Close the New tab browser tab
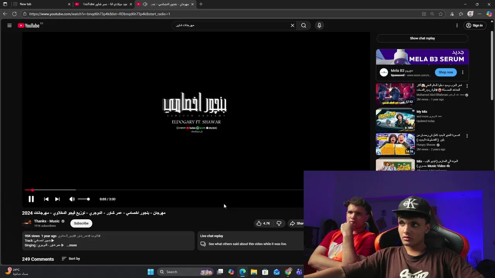The height and width of the screenshot is (278, 495). point(69,4)
